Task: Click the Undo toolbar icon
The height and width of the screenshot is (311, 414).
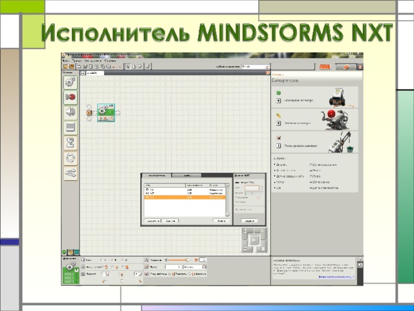Action: [114, 67]
